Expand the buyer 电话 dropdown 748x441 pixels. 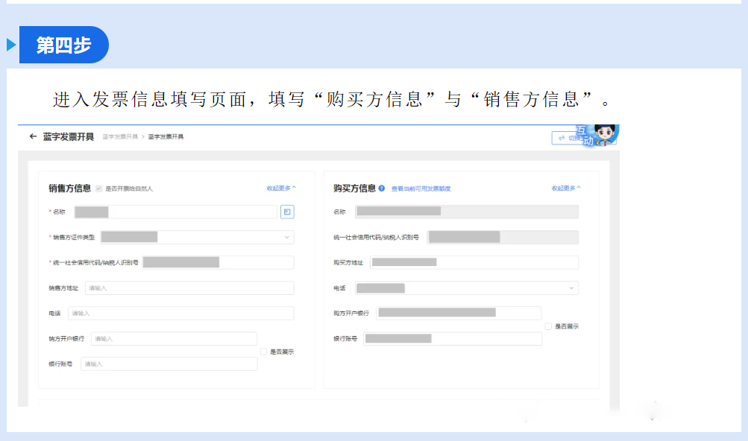coord(466,288)
